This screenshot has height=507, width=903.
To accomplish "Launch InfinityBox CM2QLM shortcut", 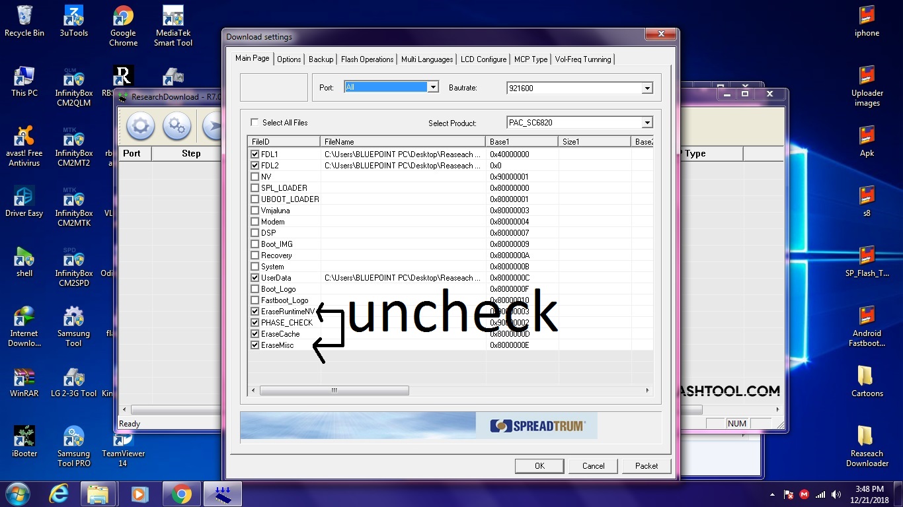I will [x=73, y=86].
